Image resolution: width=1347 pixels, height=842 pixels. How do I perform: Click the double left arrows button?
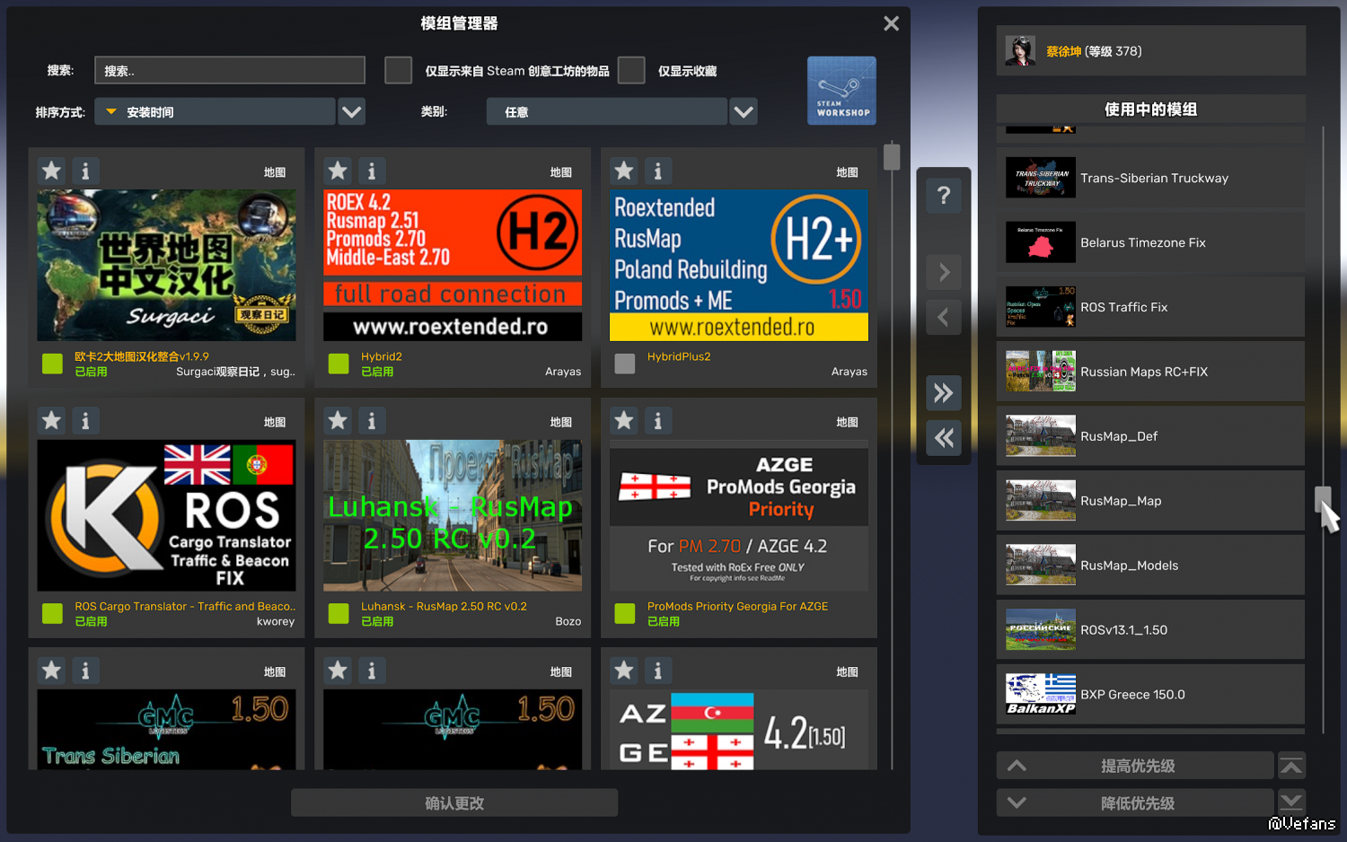point(944,438)
